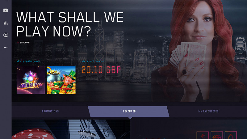Screen dimensions: 247x139
Task: Click the What Shall We Play Now heading
Action: pyautogui.click(x=70, y=24)
